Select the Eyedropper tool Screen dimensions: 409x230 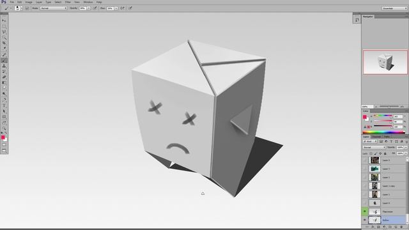(x=4, y=49)
